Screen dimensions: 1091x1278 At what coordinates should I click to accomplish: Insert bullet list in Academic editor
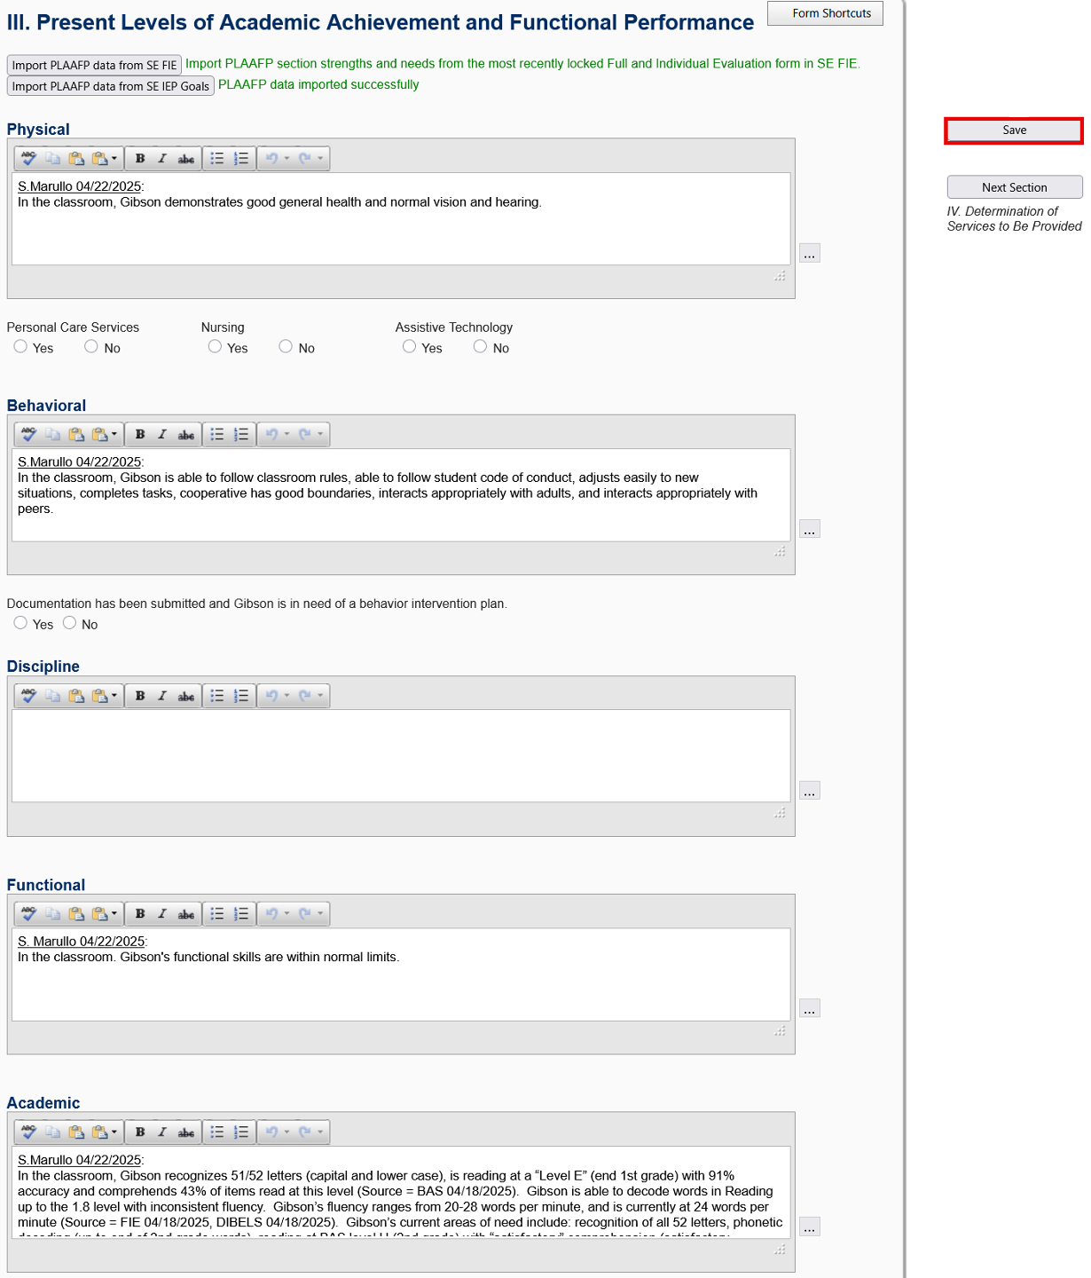[x=217, y=1132]
